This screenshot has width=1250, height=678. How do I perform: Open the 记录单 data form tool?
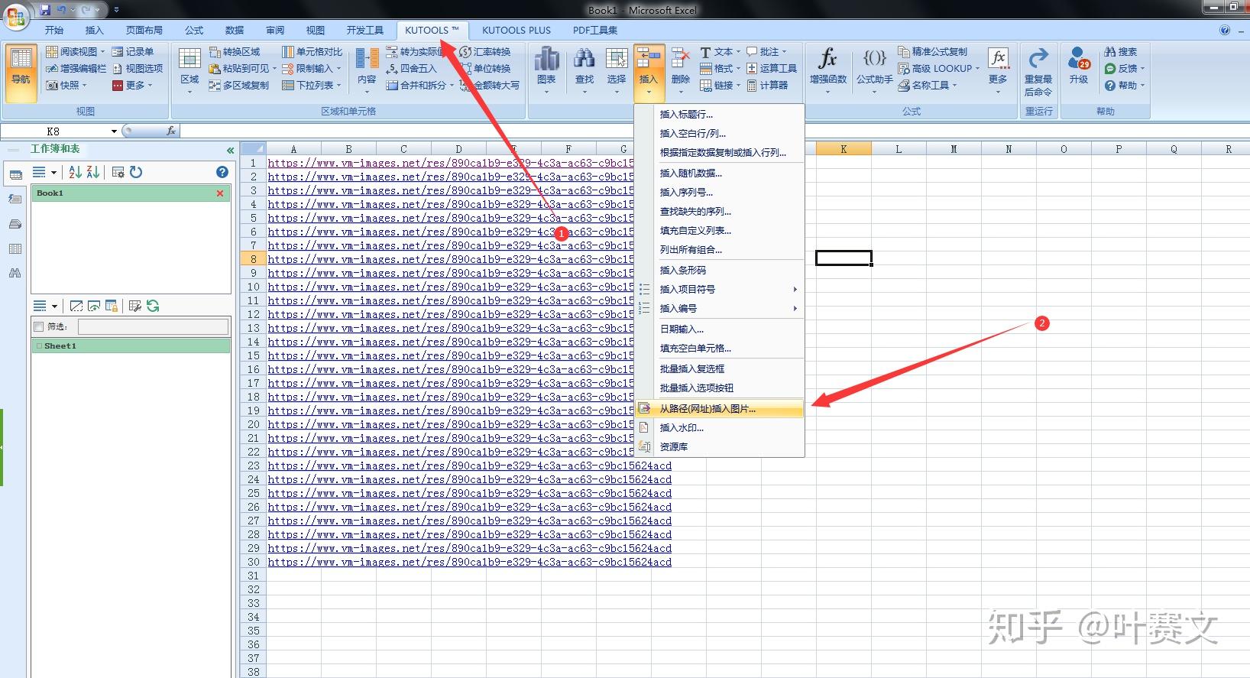[132, 51]
